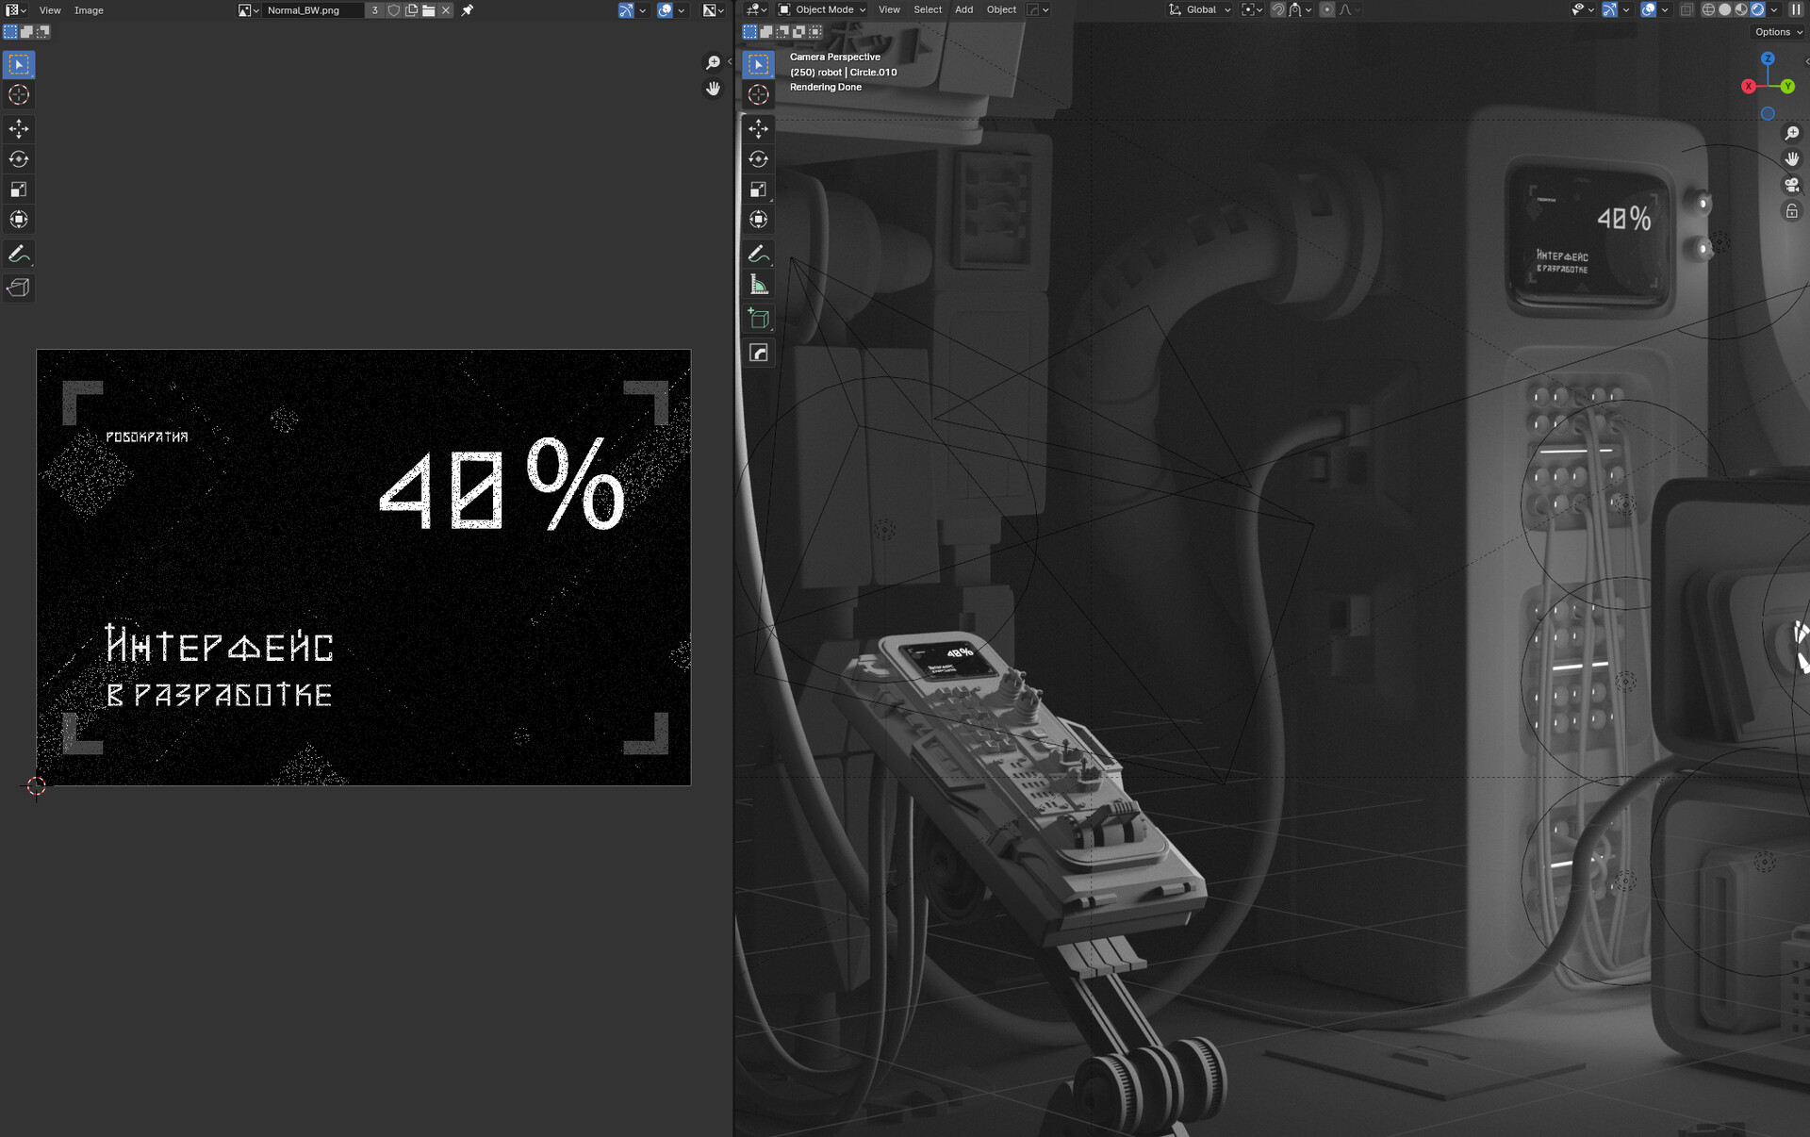Expand Global transform orientation dropdown
Viewport: 1810px width, 1137px height.
pyautogui.click(x=1200, y=9)
